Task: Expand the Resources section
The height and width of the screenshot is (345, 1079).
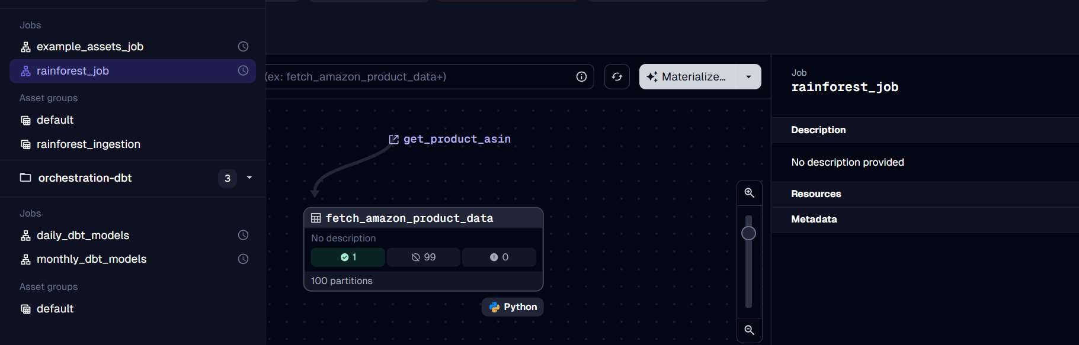Action: point(816,194)
